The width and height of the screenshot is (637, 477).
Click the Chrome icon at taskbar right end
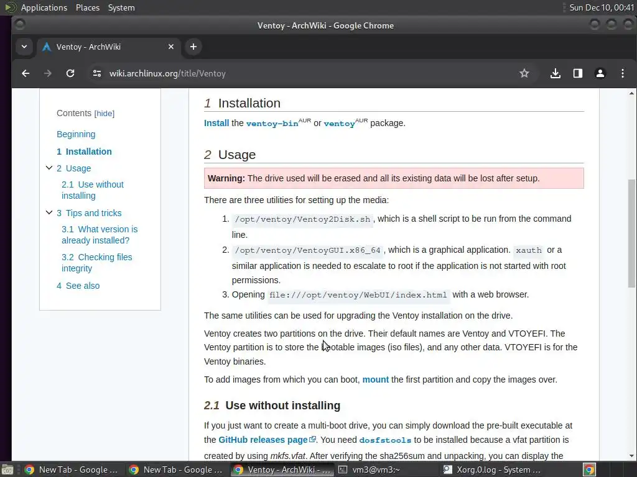[x=589, y=470]
